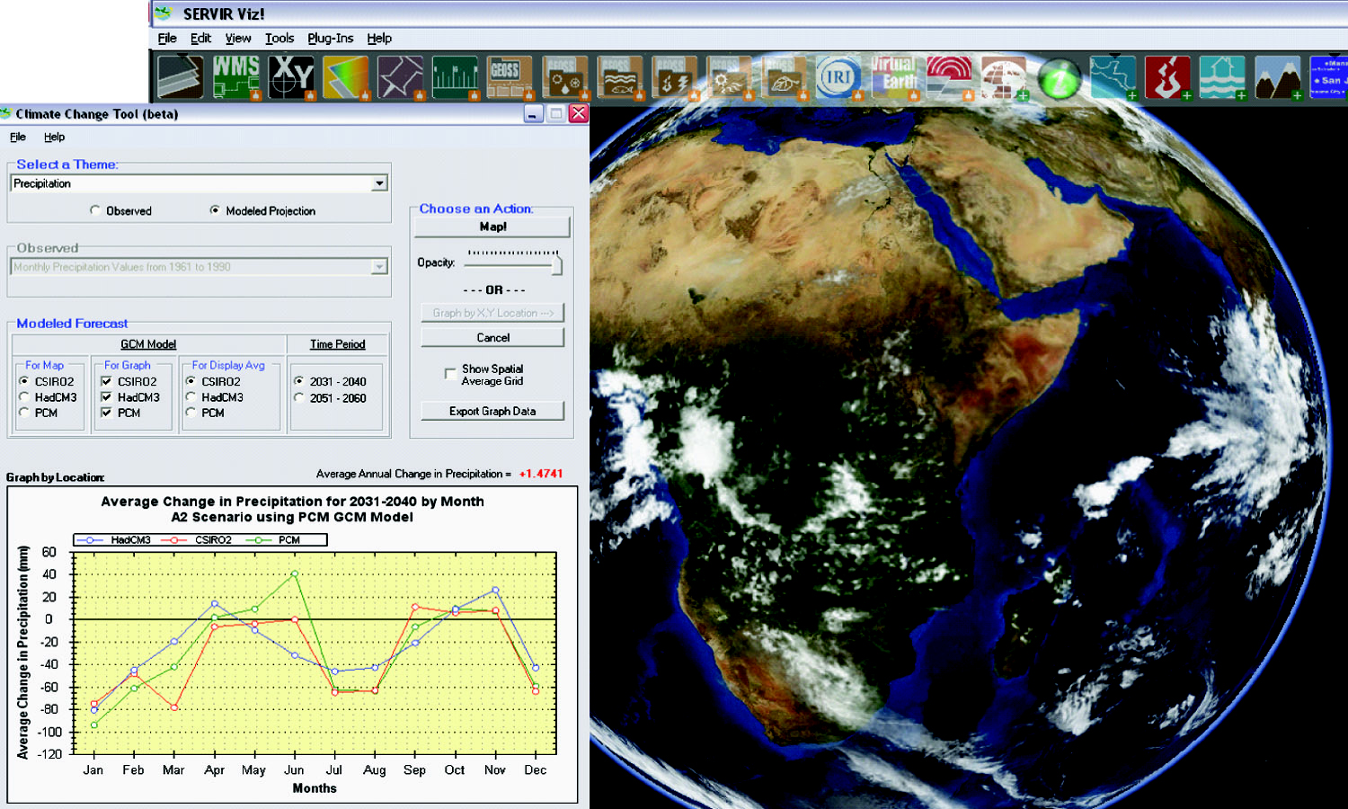Click the XY coordinate locator icon
This screenshot has height=809, width=1348.
[291, 76]
